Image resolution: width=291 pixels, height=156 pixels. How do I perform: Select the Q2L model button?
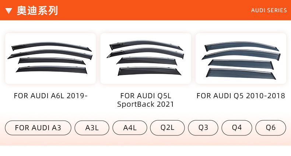pyautogui.click(x=167, y=128)
